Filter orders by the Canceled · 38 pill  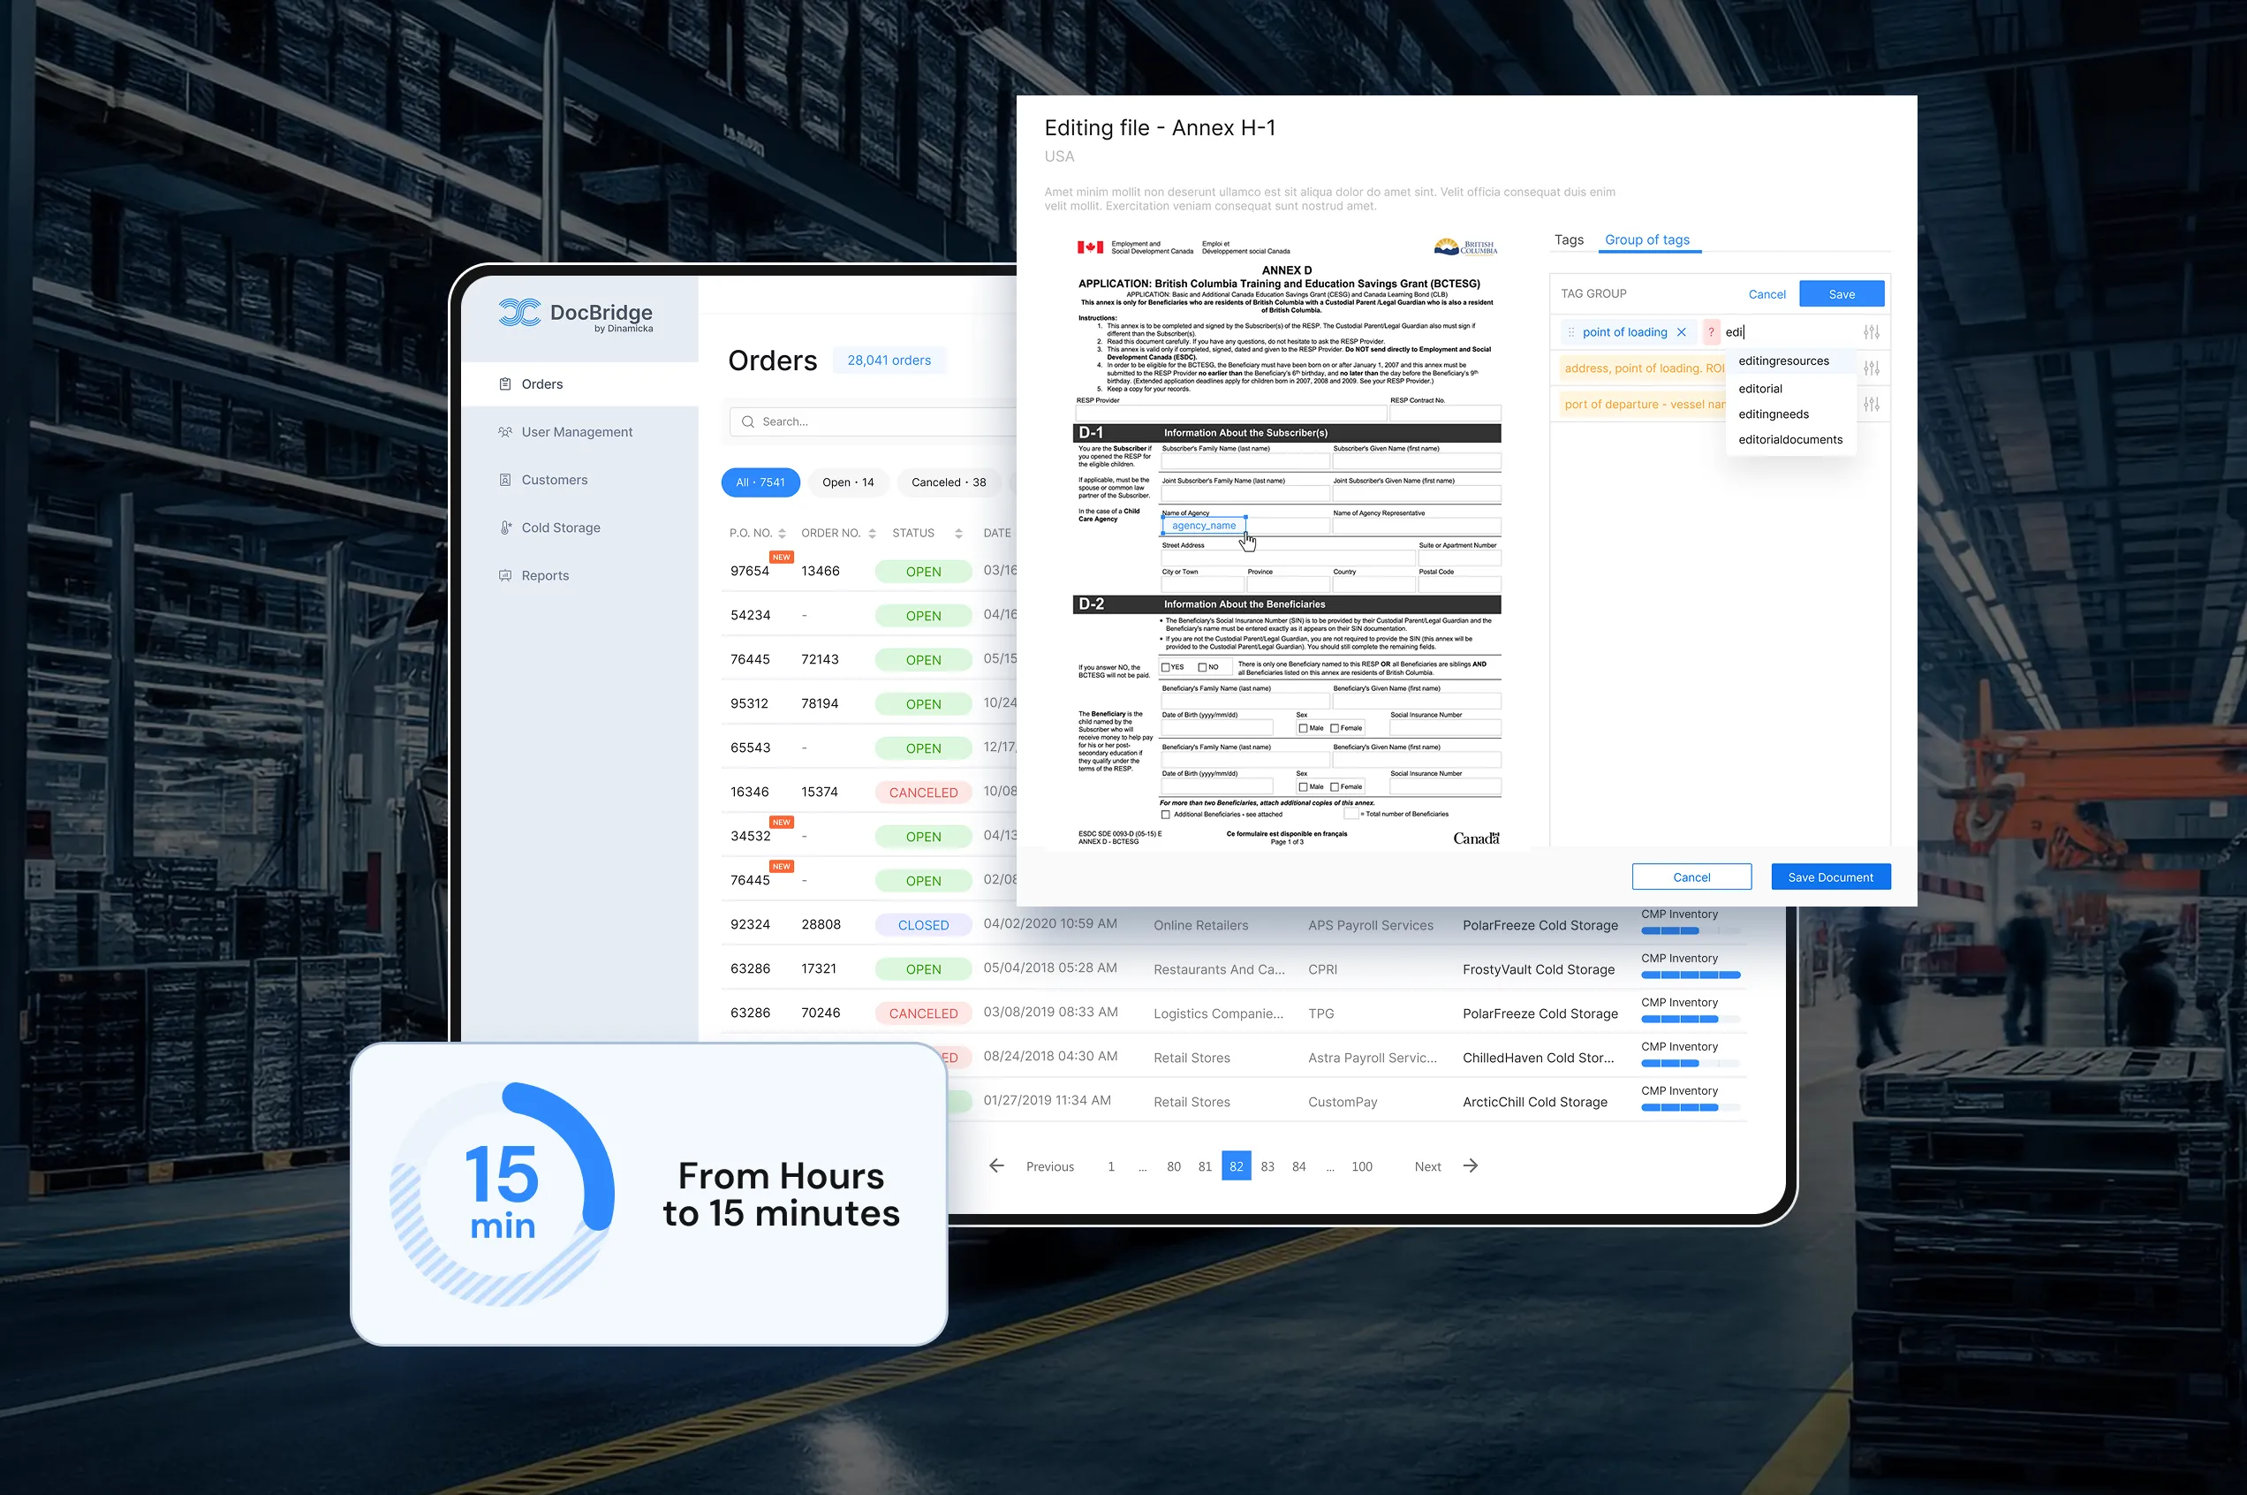948,482
